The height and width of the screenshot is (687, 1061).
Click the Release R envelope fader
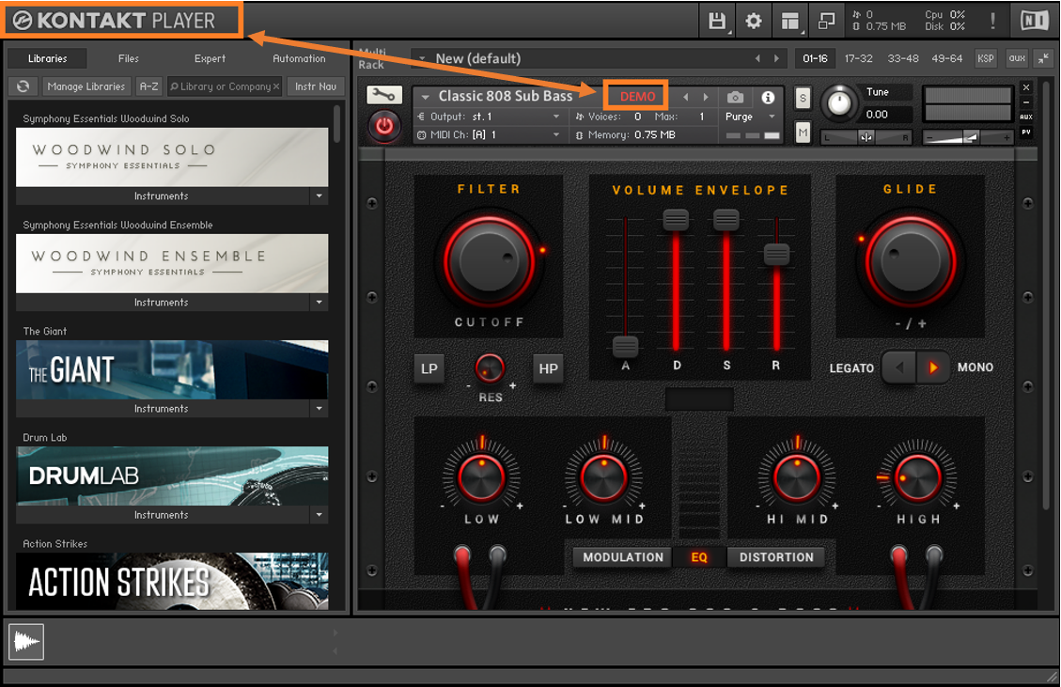tap(776, 254)
